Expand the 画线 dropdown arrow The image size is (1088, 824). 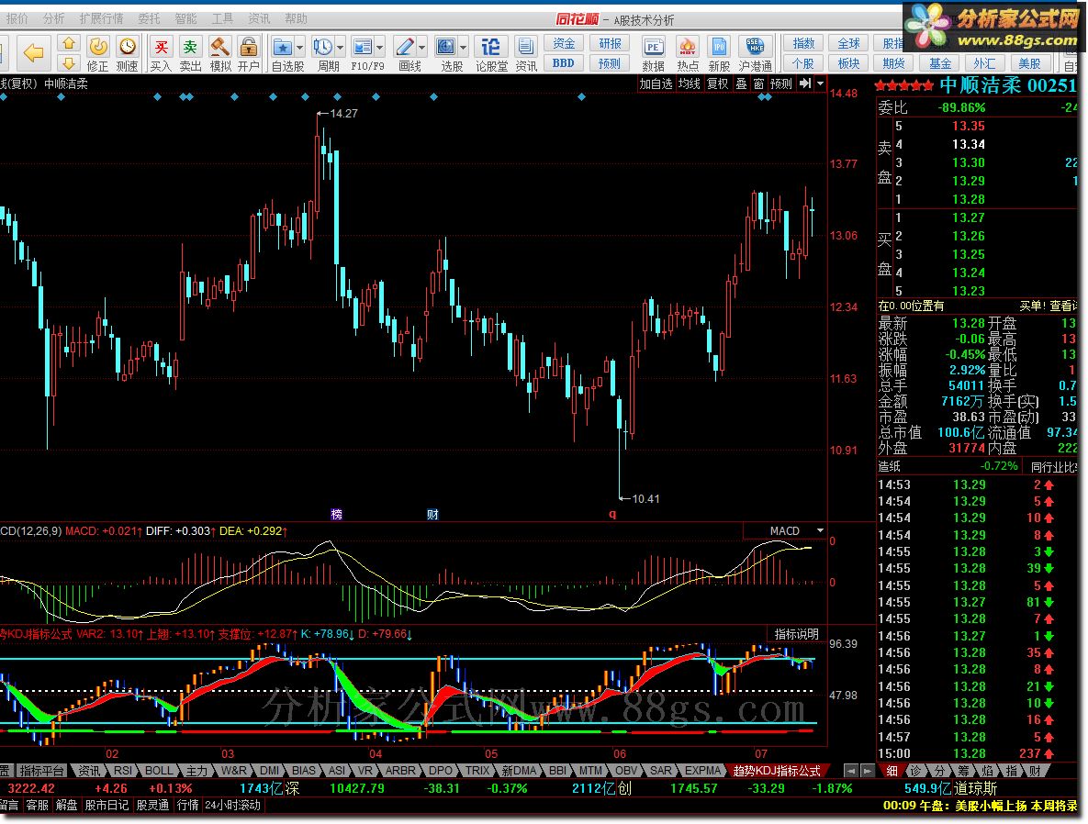(x=421, y=47)
